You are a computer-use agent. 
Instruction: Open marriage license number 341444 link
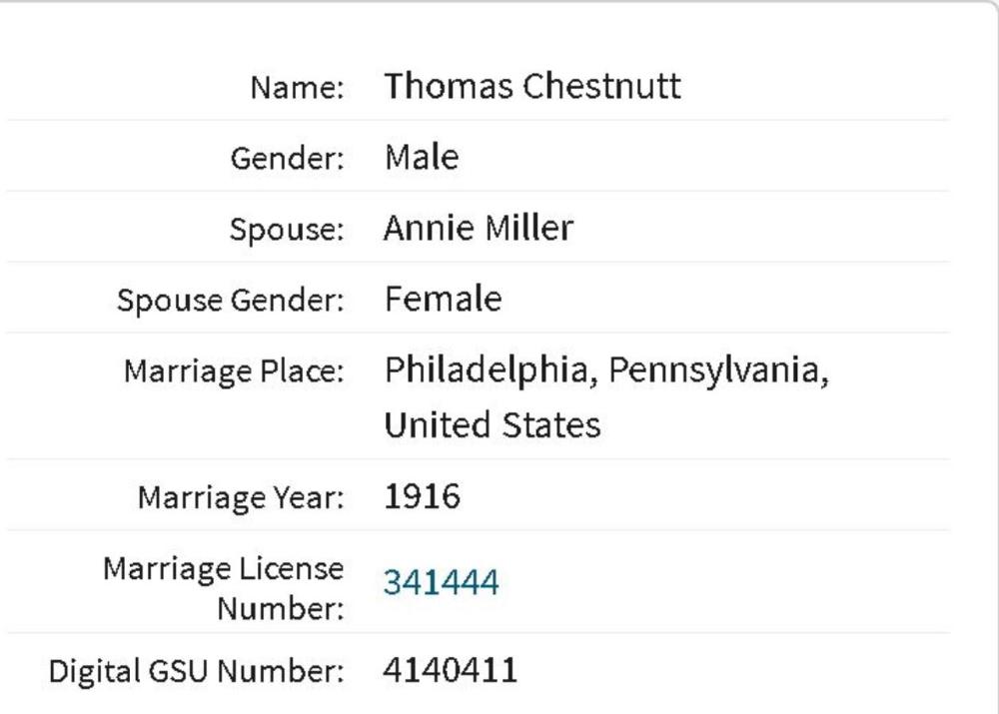click(441, 582)
